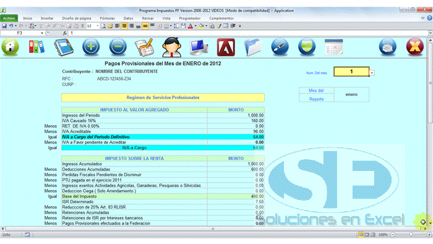Toggle the highlighted middle-align toolbar button

(145, 26)
